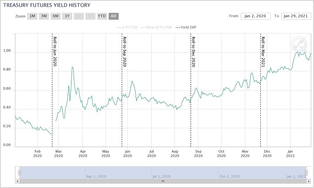The height and width of the screenshot is (188, 314).
Task: Set zoom range to 3M
Action: 44,16
